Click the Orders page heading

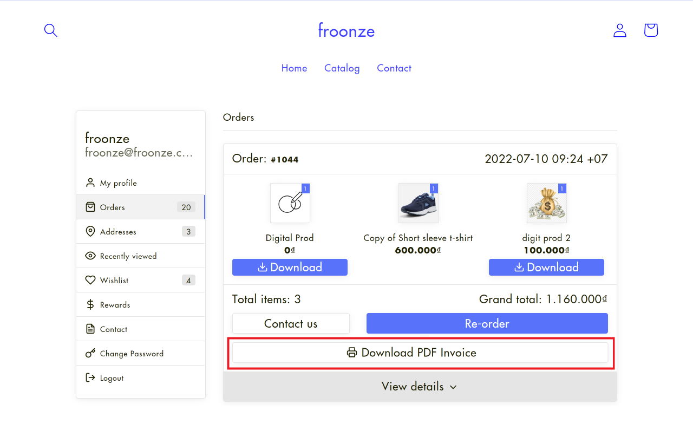(238, 117)
